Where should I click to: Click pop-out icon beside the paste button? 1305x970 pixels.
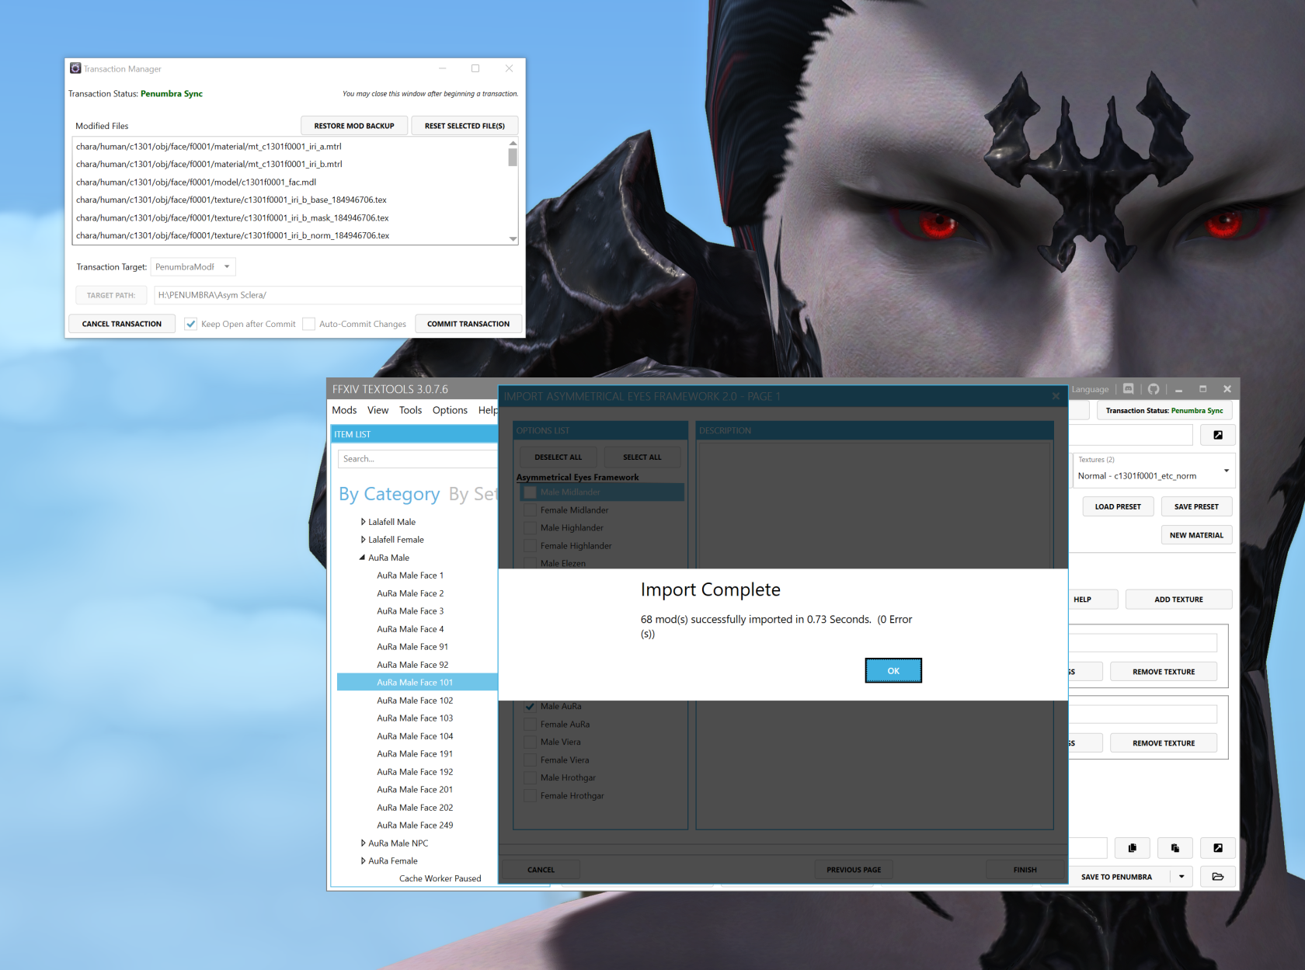tap(1218, 848)
